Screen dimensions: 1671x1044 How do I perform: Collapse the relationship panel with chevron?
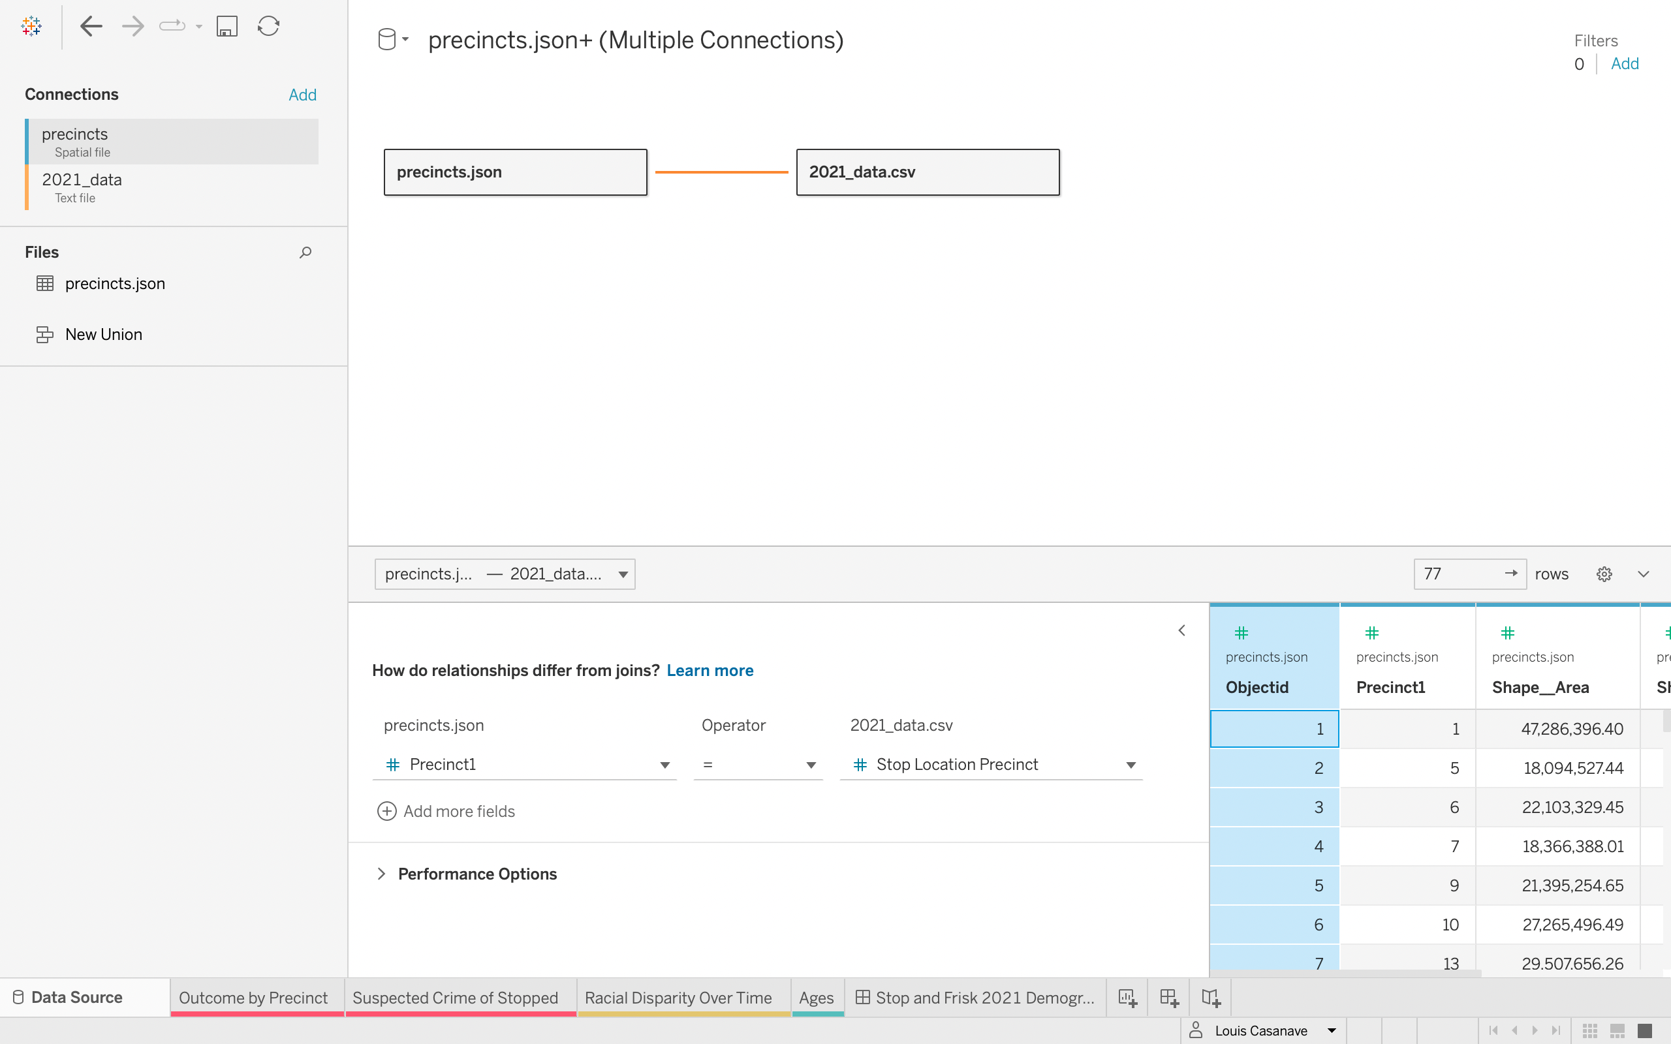coord(1181,630)
